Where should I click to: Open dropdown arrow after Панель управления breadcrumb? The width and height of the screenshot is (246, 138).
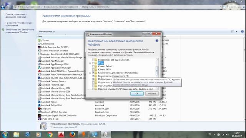tap(42, 7)
